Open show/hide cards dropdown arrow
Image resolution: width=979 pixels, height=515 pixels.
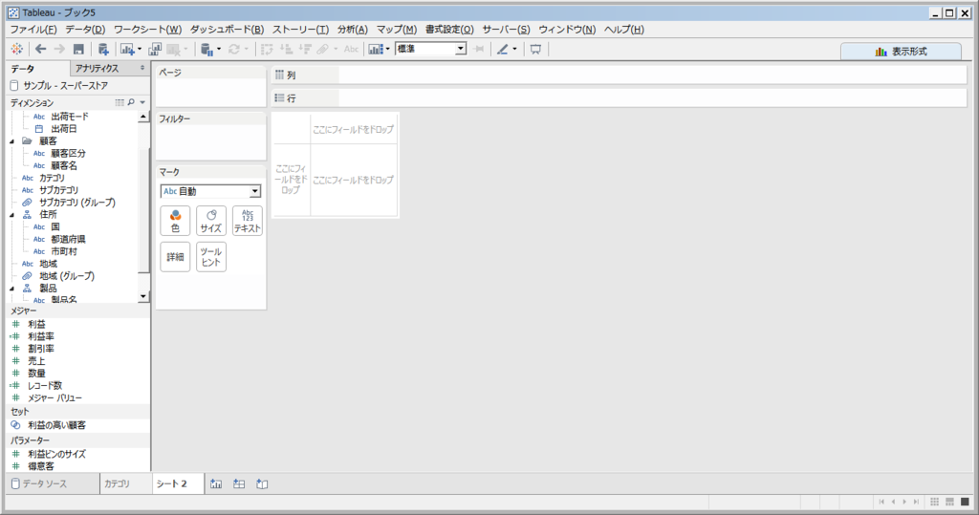388,49
